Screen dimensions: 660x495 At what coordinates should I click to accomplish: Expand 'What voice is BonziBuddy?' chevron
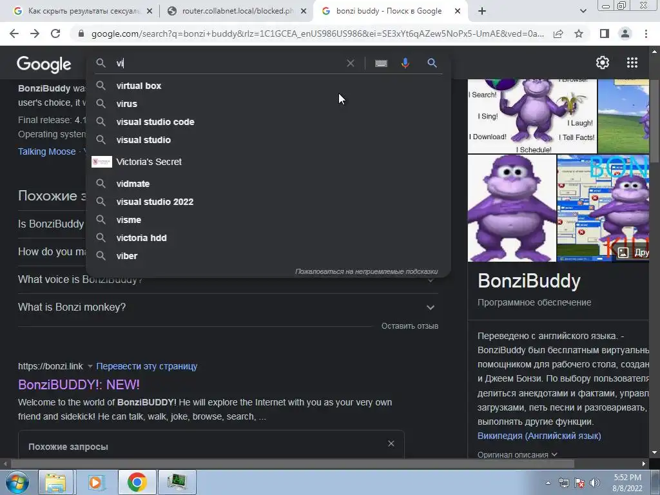[x=430, y=280]
